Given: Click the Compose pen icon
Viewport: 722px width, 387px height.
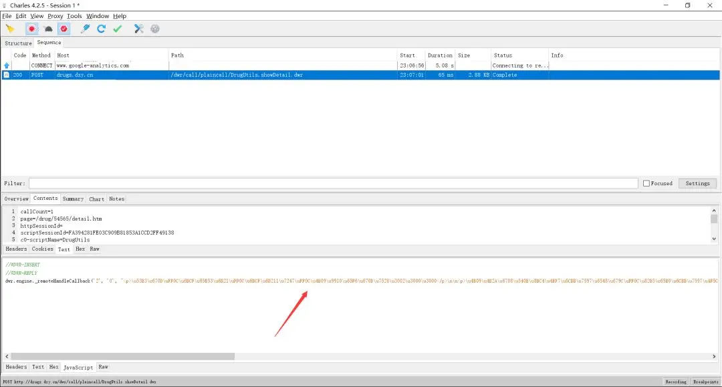Looking at the screenshot, I should pyautogui.click(x=85, y=29).
